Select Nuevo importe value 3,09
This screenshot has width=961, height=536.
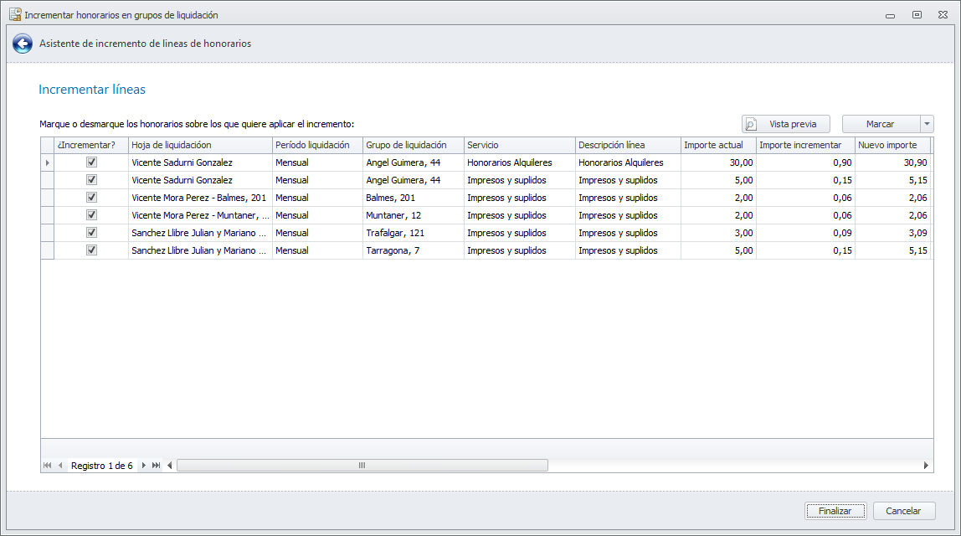pyautogui.click(x=893, y=233)
